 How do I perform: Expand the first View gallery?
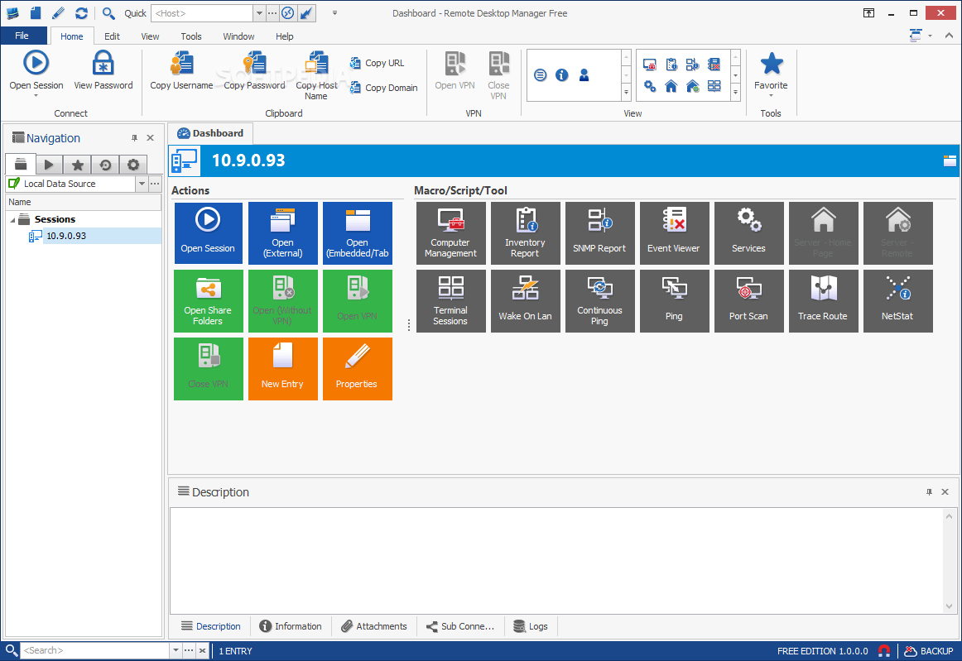tap(626, 92)
